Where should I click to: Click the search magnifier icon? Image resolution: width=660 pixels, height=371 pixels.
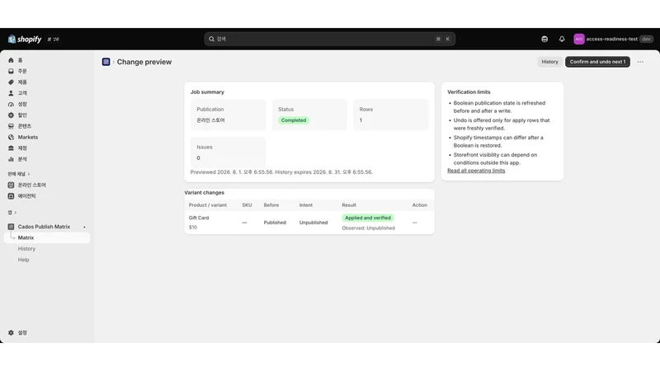pyautogui.click(x=212, y=39)
